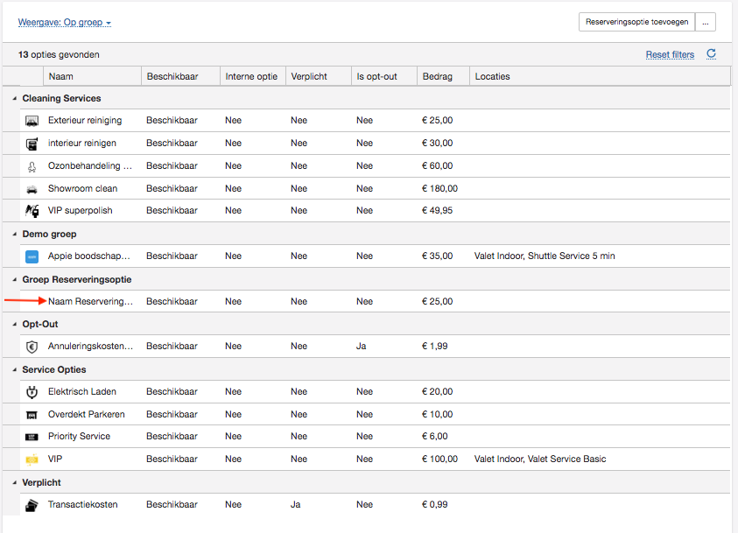The width and height of the screenshot is (738, 533).
Task: Click the yellow VIP icon
Action: pyautogui.click(x=32, y=459)
